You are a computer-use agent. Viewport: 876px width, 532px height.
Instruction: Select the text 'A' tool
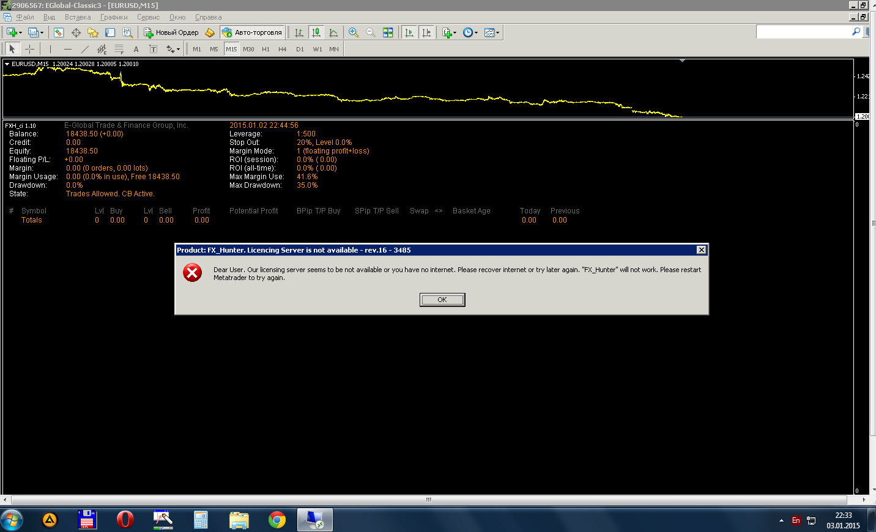(136, 49)
